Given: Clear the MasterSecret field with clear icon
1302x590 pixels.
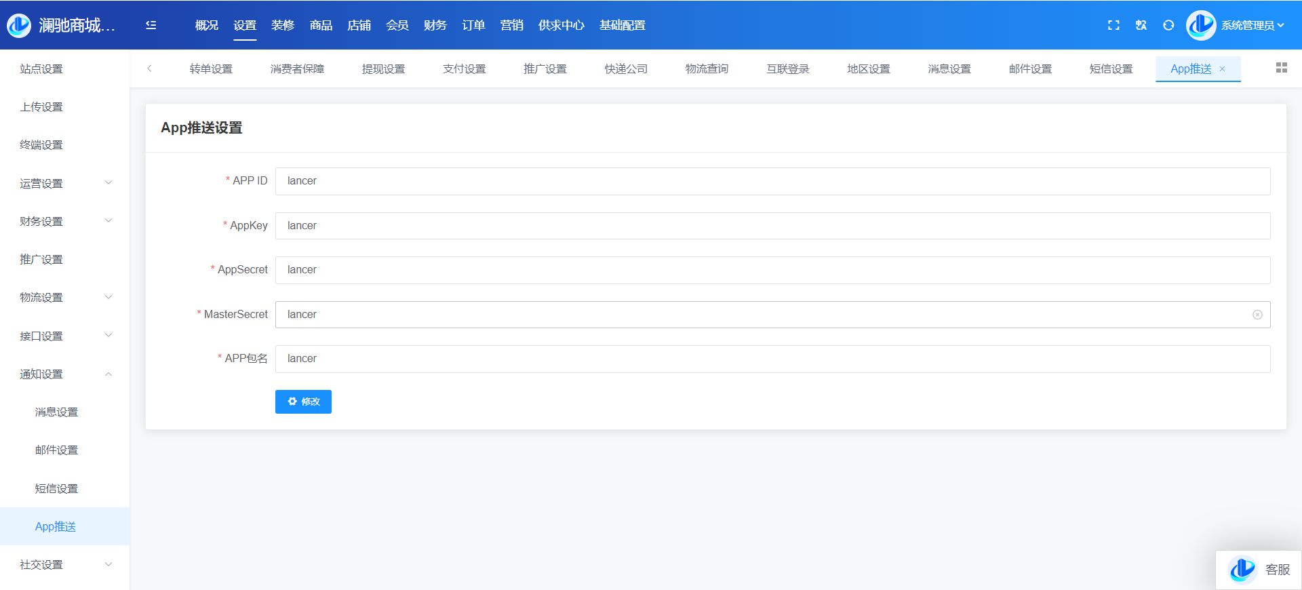Looking at the screenshot, I should pyautogui.click(x=1257, y=315).
